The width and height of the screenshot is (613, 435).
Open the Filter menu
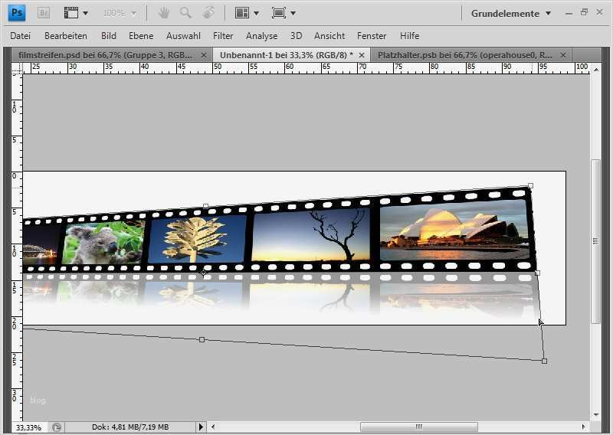click(223, 36)
